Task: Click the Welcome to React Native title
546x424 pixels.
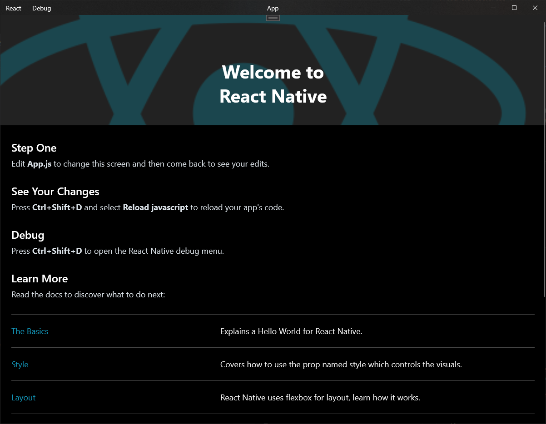Action: click(x=273, y=84)
